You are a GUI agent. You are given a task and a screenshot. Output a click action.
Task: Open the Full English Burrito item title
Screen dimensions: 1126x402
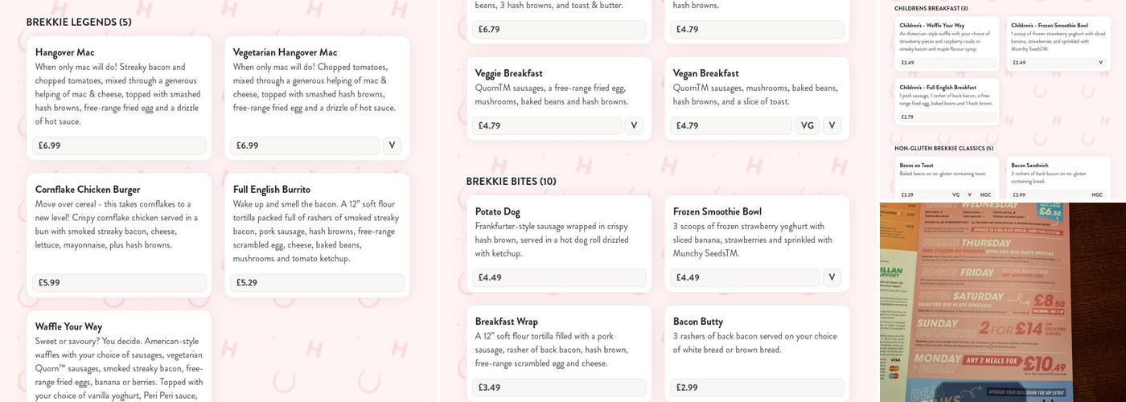[x=272, y=190]
